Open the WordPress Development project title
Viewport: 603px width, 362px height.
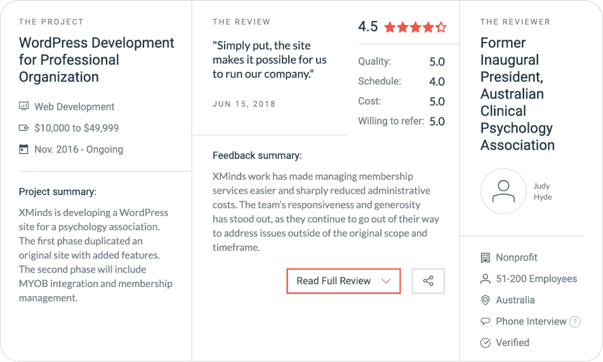point(96,60)
